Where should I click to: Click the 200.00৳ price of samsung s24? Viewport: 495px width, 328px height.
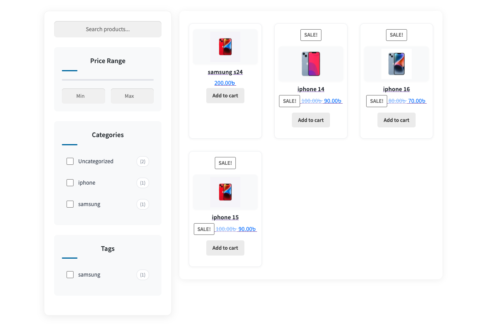225,83
